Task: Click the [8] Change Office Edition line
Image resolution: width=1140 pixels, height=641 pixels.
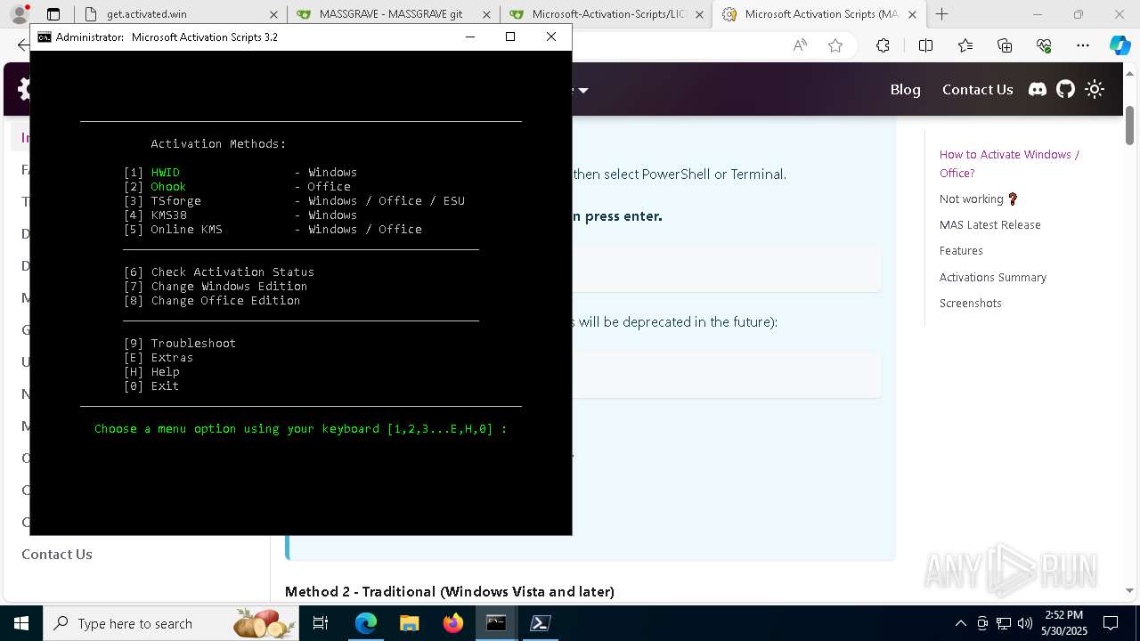Action: [x=212, y=300]
